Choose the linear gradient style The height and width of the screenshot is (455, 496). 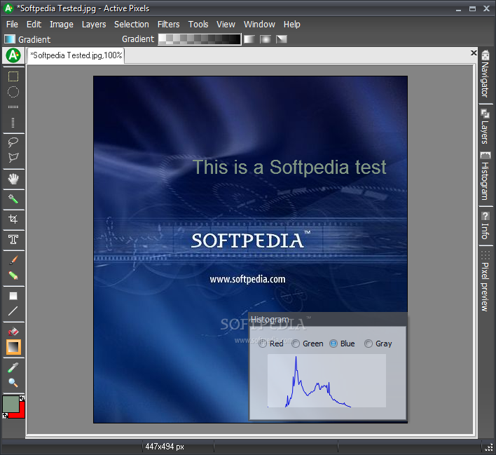pos(249,39)
